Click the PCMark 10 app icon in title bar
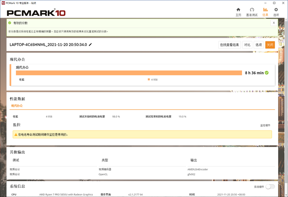Viewport: 288px width, 197px height. [x=3, y=2]
